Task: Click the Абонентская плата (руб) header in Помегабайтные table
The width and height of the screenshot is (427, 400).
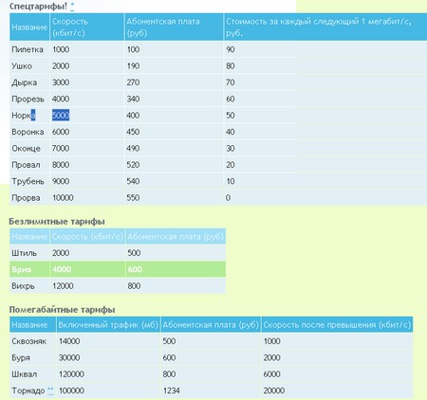Action: coord(211,325)
